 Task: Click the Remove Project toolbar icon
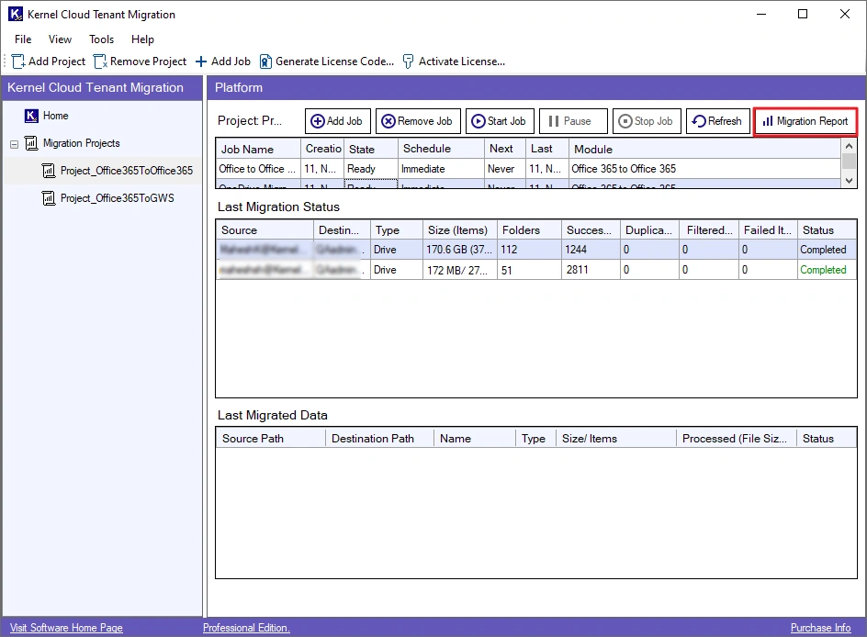(100, 61)
